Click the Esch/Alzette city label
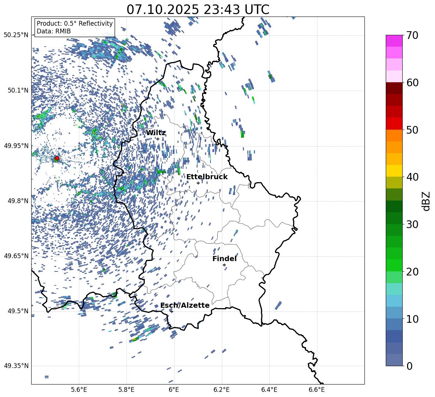The width and height of the screenshot is (435, 397). pos(185,305)
